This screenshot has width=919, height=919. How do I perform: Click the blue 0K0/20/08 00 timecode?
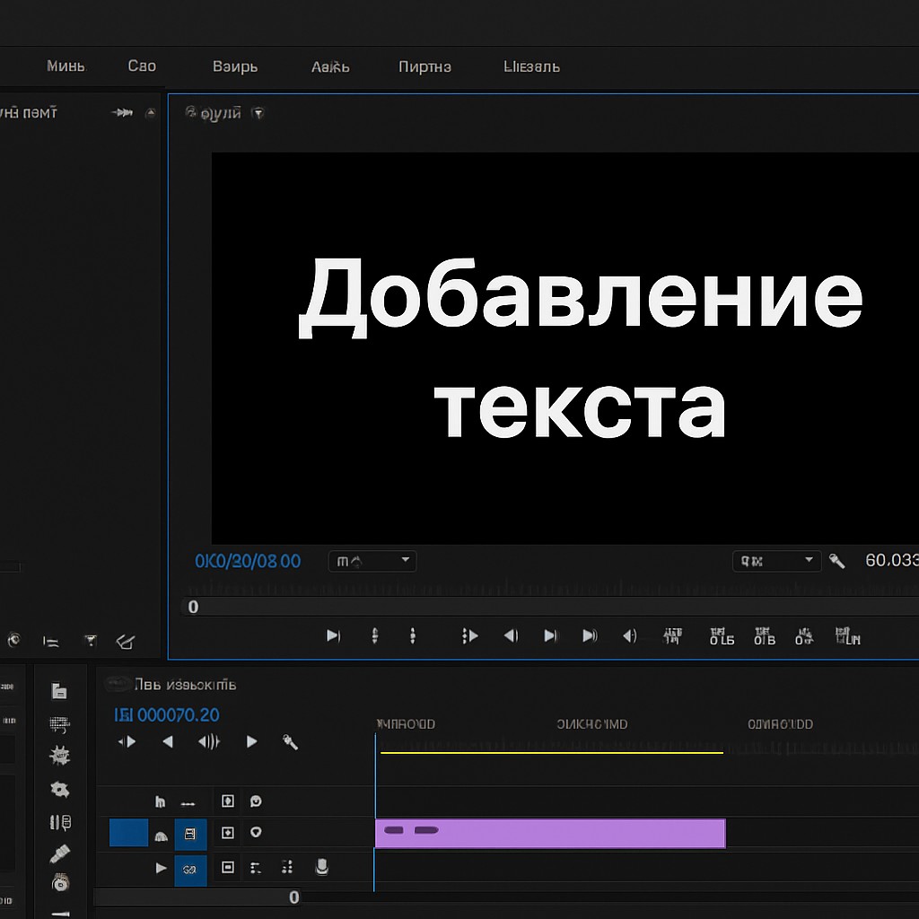(x=248, y=561)
